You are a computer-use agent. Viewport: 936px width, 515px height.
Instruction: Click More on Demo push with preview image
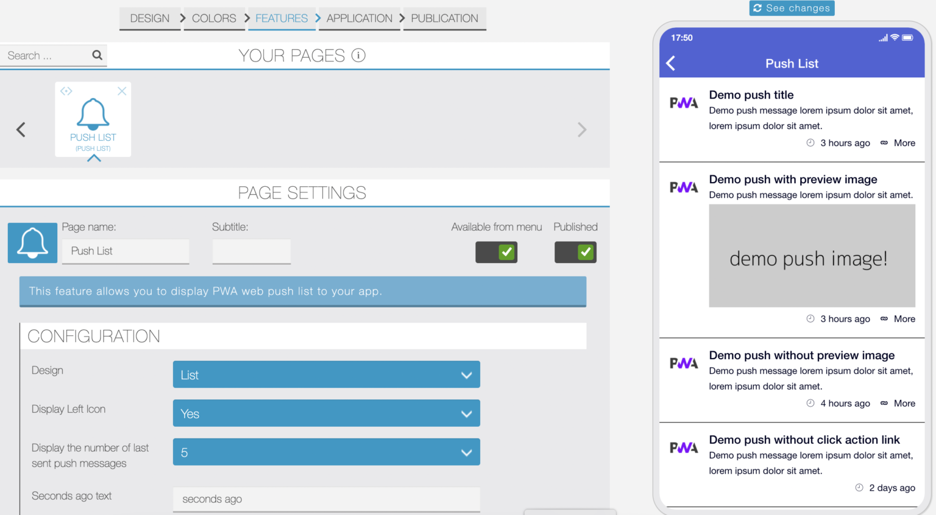(905, 318)
